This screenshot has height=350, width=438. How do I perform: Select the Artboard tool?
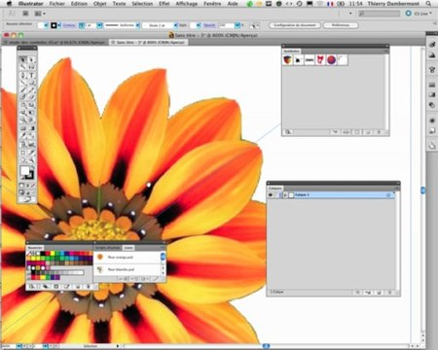click(22, 153)
